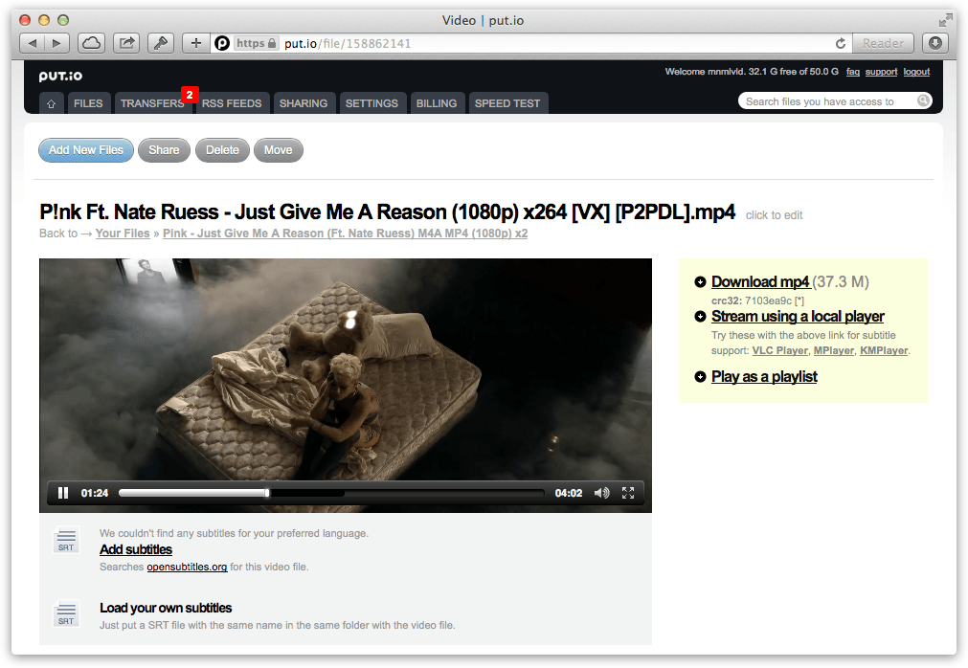The width and height of the screenshot is (968, 668).
Task: Click the Move button
Action: click(279, 150)
